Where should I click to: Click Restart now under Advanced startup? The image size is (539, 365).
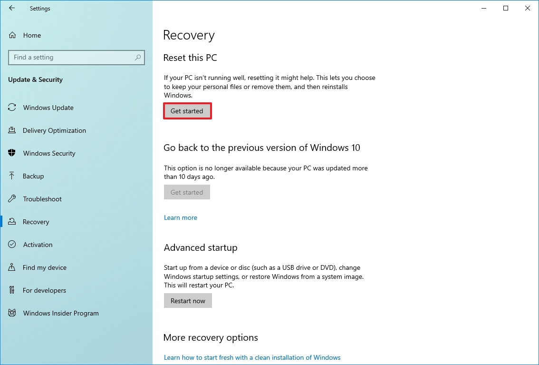(x=188, y=300)
